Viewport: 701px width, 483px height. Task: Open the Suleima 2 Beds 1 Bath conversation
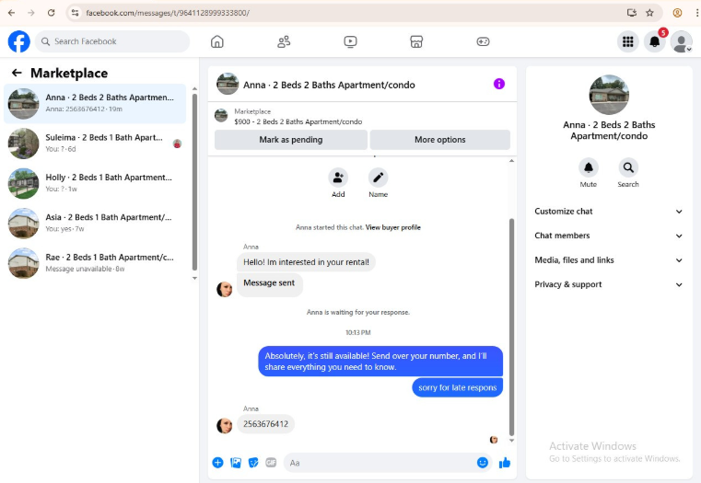pyautogui.click(x=95, y=144)
